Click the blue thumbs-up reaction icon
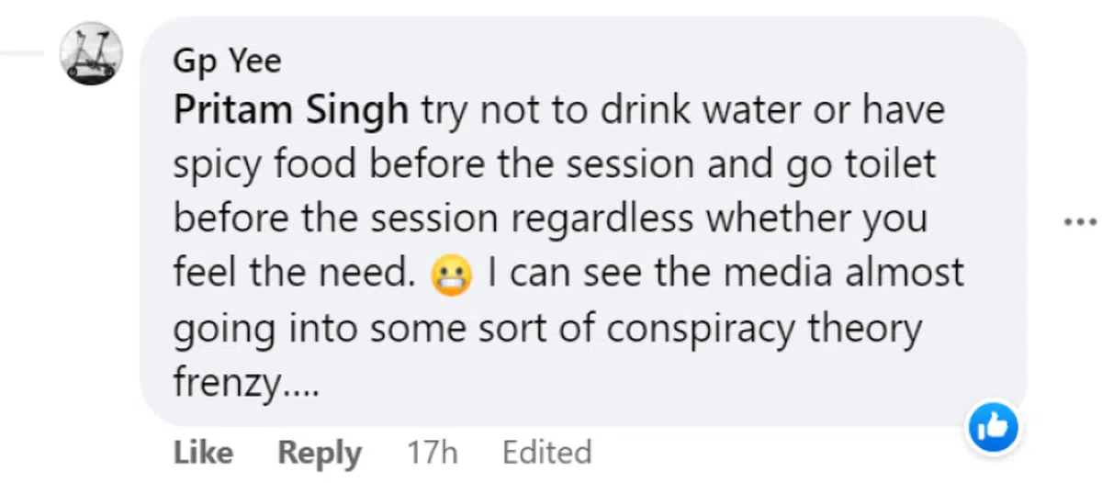The image size is (1102, 483). click(995, 426)
